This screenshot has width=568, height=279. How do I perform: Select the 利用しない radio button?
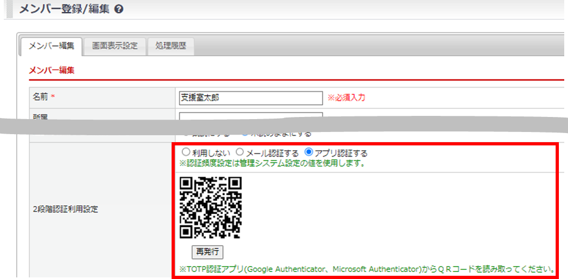click(x=185, y=152)
